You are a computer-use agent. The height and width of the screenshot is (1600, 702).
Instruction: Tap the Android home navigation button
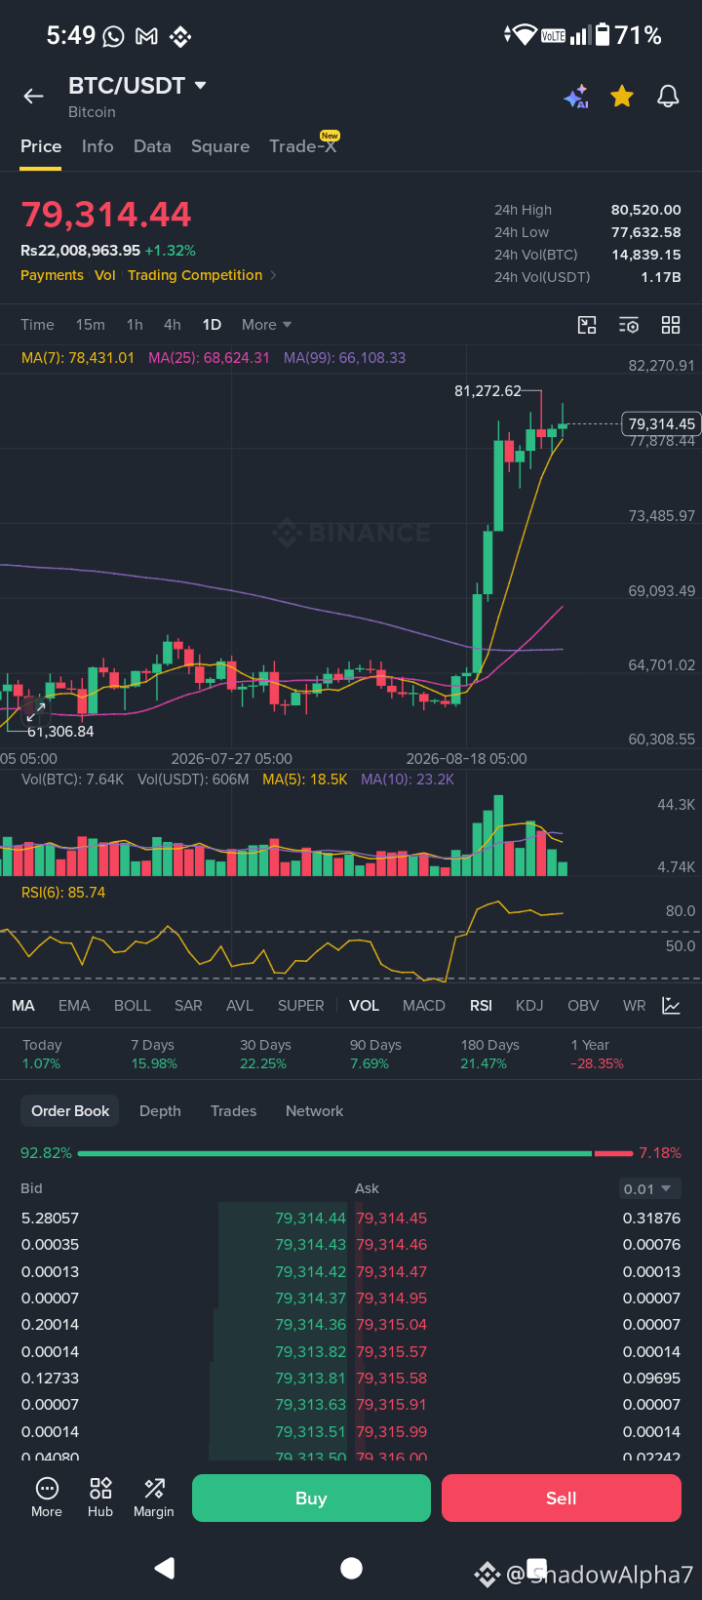[x=352, y=1568]
